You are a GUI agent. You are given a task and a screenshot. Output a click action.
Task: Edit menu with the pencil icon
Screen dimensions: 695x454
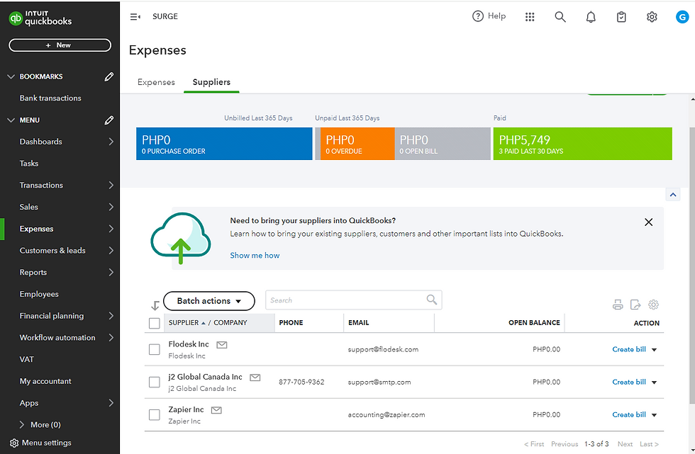pyautogui.click(x=109, y=120)
